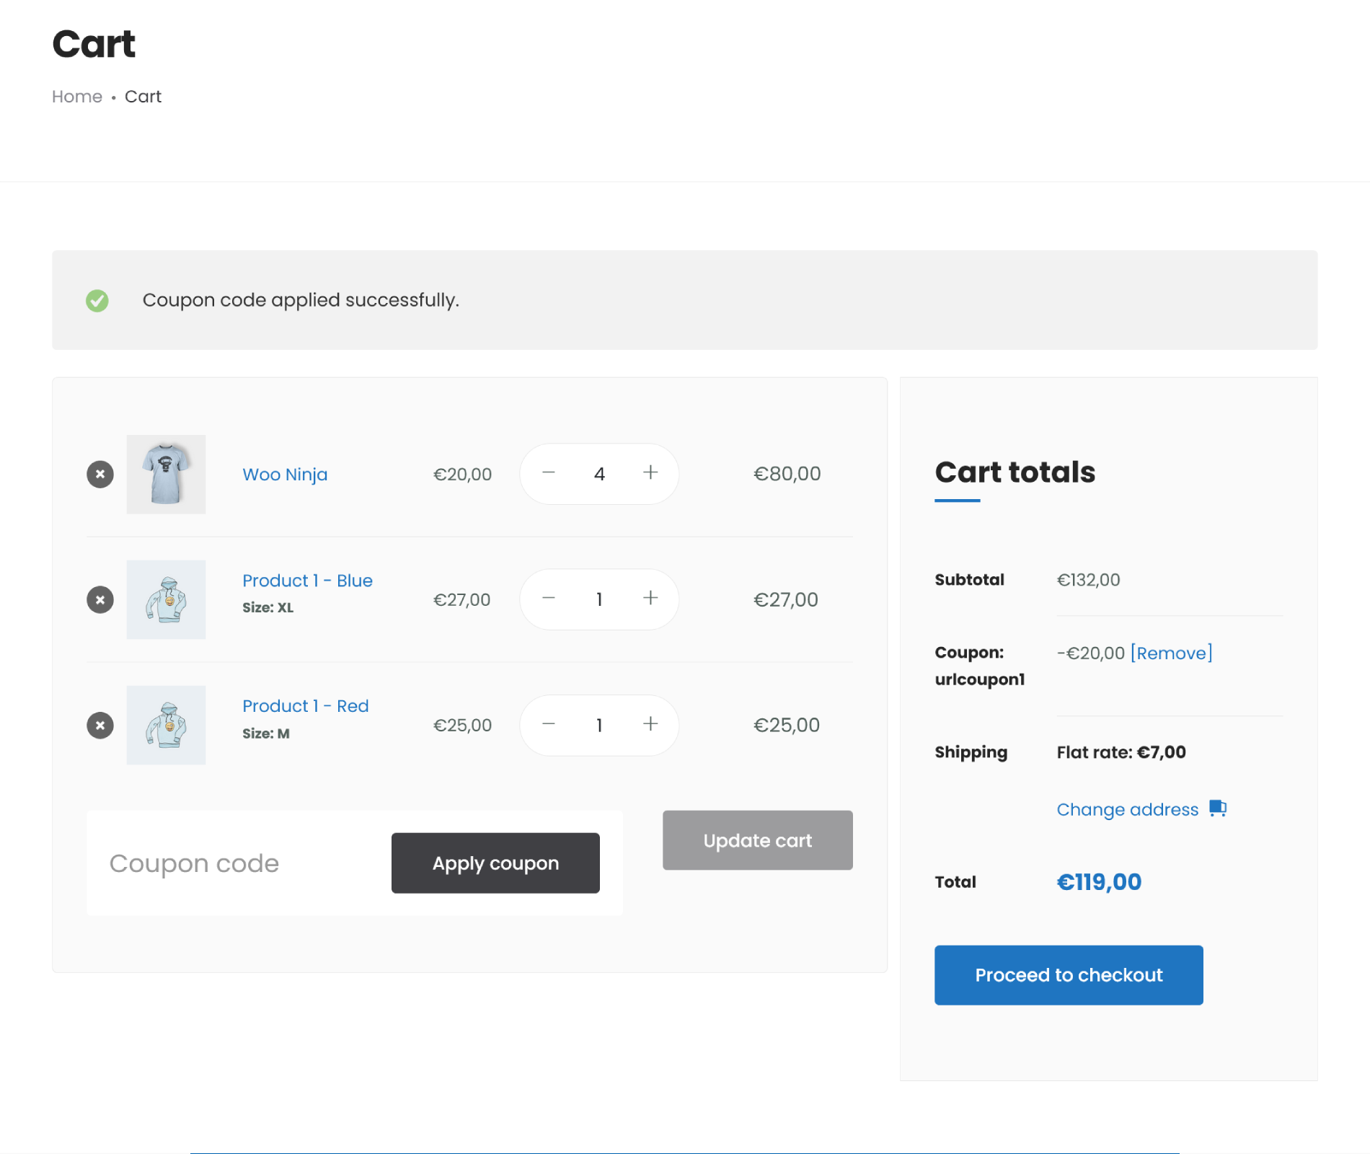Image resolution: width=1370 pixels, height=1154 pixels.
Task: Open the Product 1 - Red hoodie thumbnail
Action: tap(166, 726)
